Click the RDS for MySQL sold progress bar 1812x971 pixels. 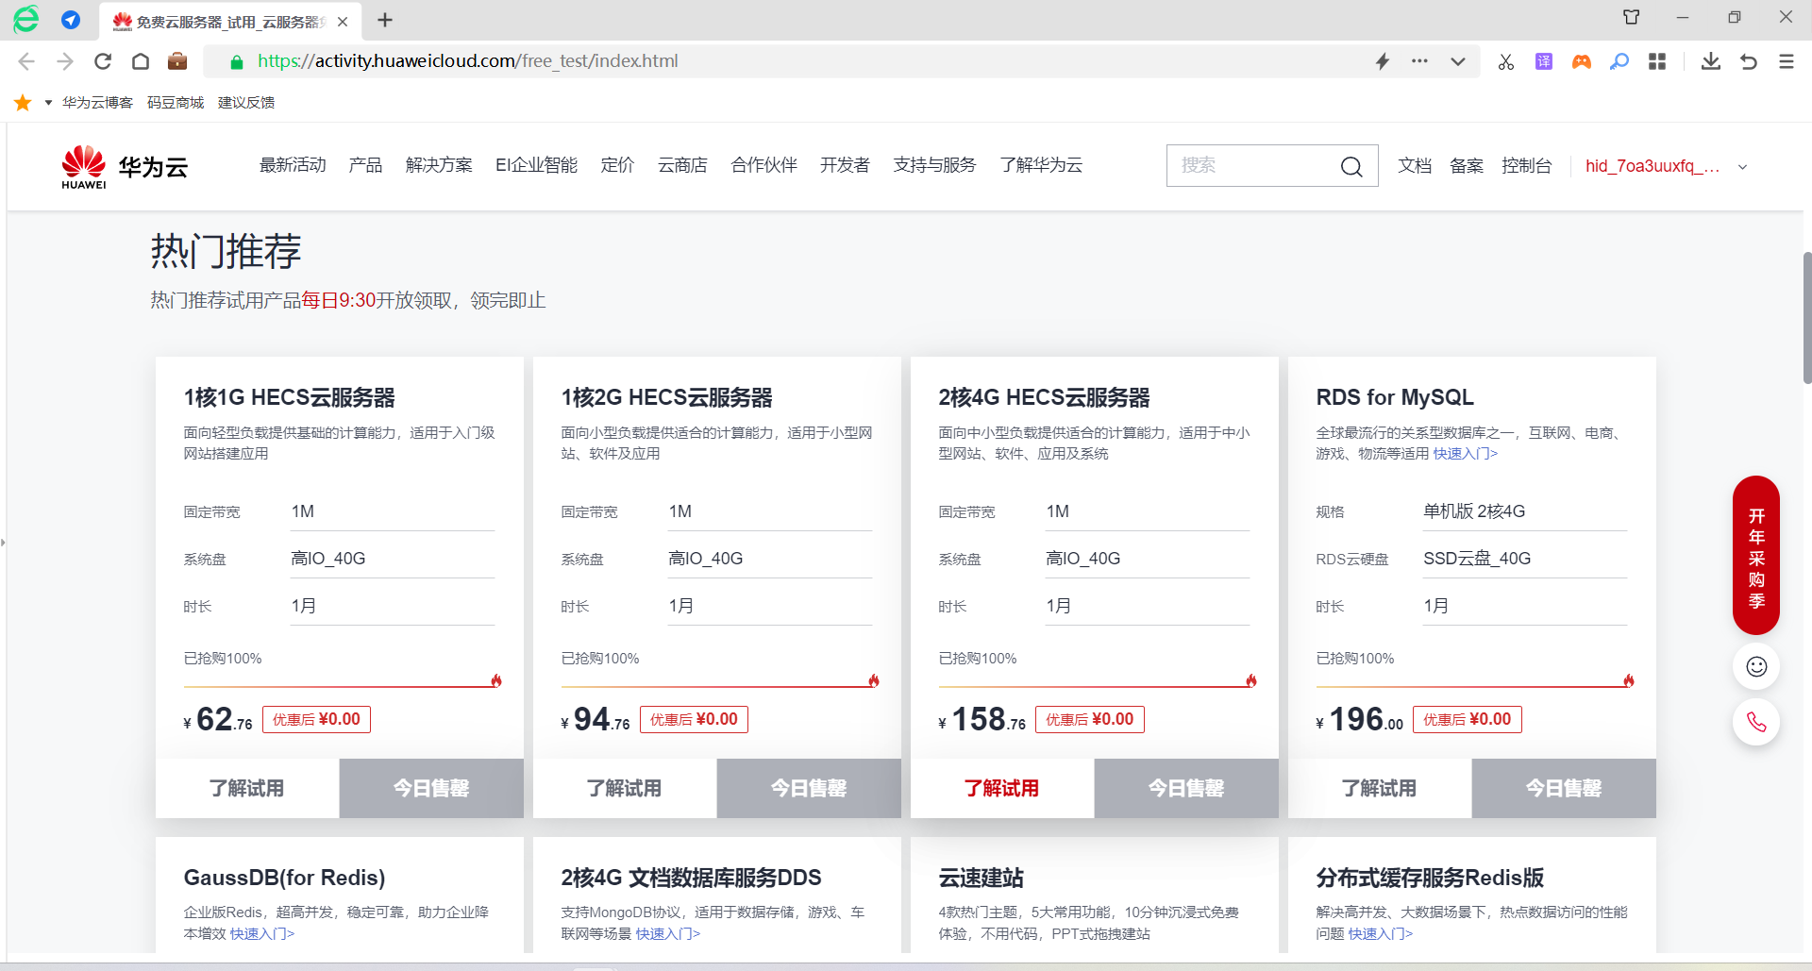(x=1474, y=686)
